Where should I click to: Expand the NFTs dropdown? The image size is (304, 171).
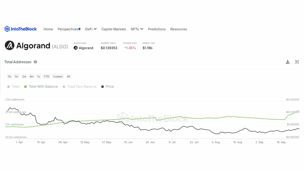tap(137, 29)
